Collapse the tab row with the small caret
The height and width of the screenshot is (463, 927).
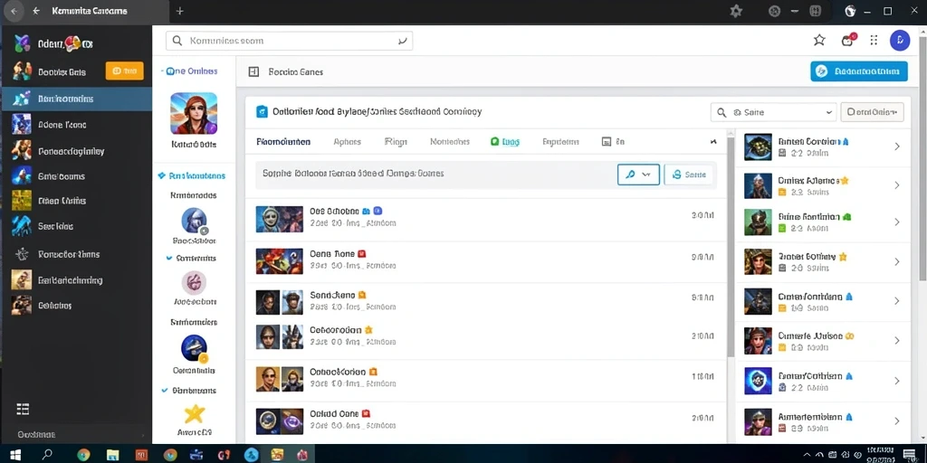pyautogui.click(x=713, y=142)
